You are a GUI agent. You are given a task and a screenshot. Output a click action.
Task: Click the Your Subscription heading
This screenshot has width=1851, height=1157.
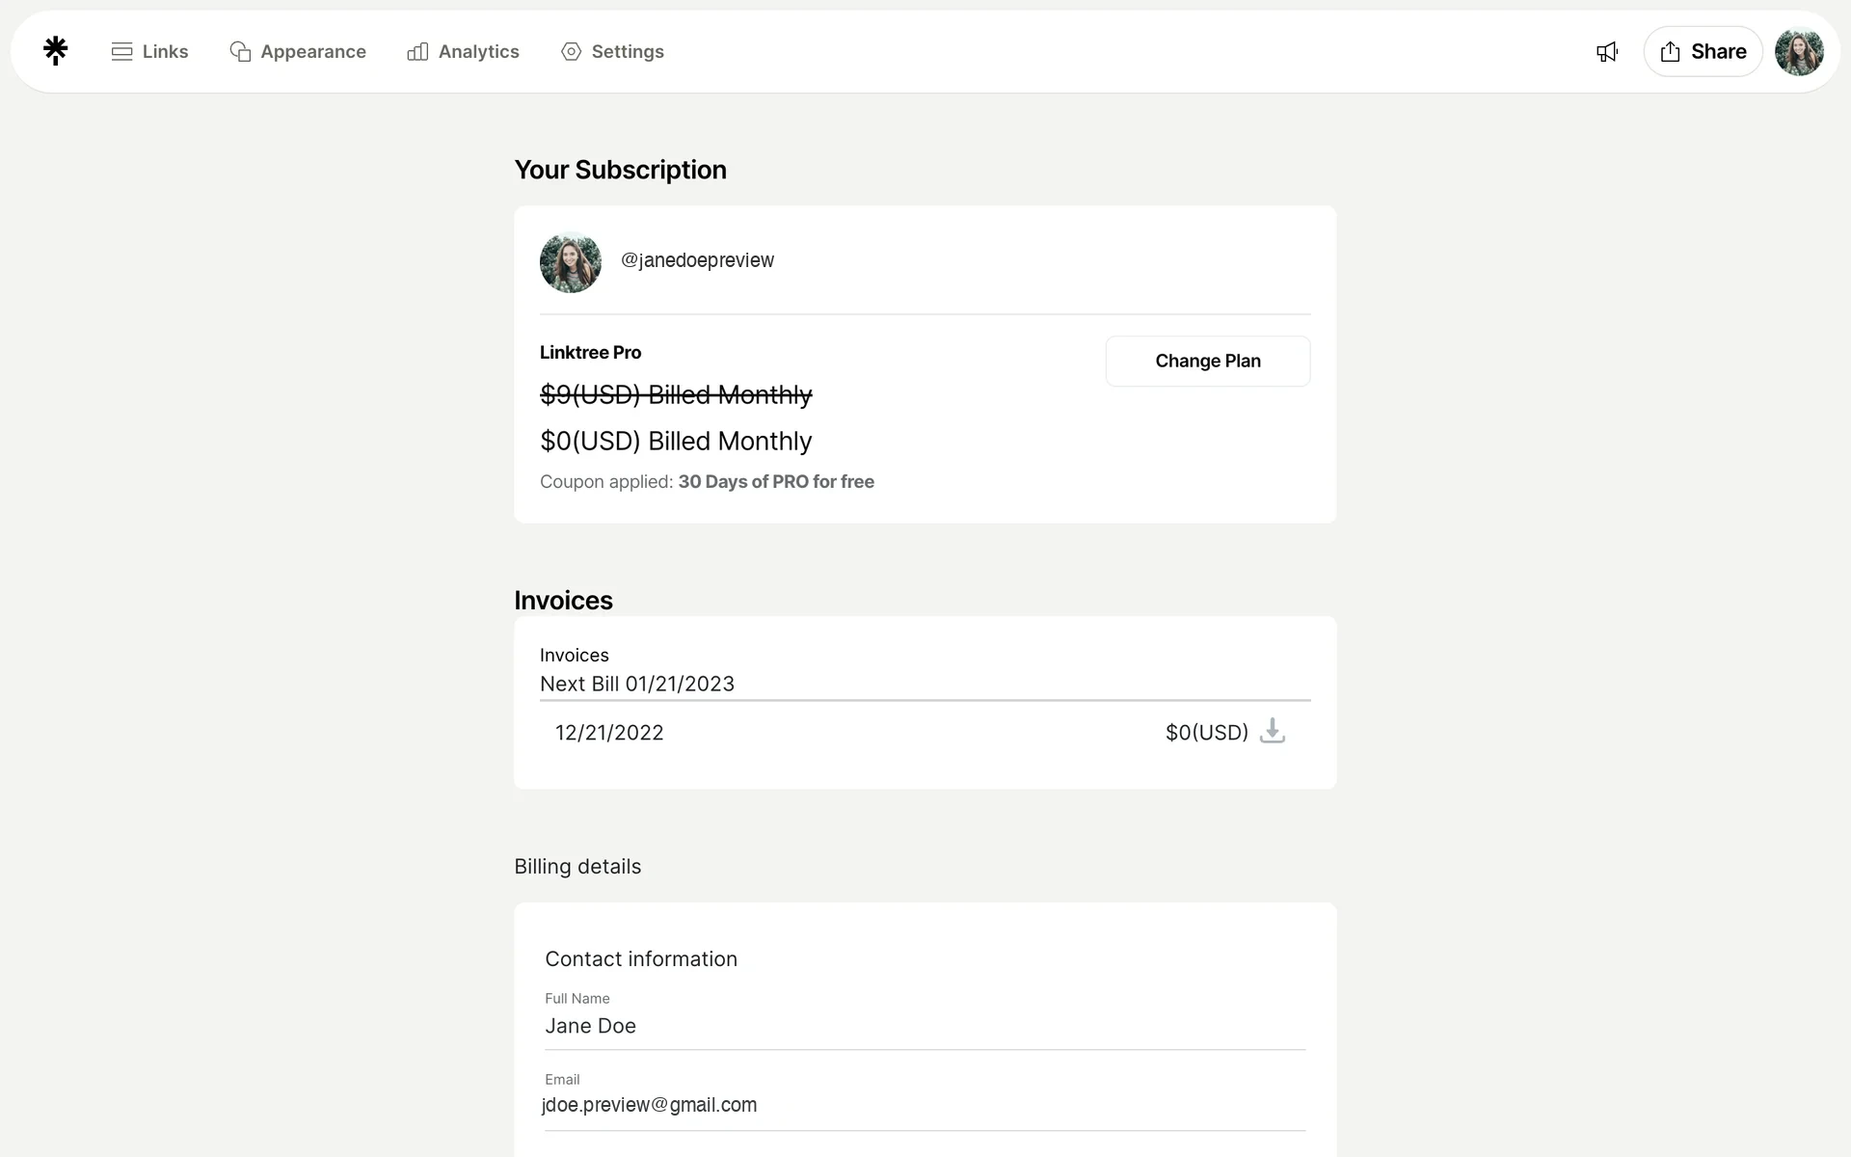click(x=620, y=170)
